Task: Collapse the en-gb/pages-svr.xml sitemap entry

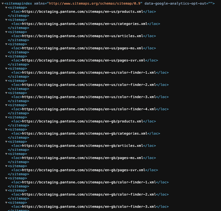Action: point(6,166)
